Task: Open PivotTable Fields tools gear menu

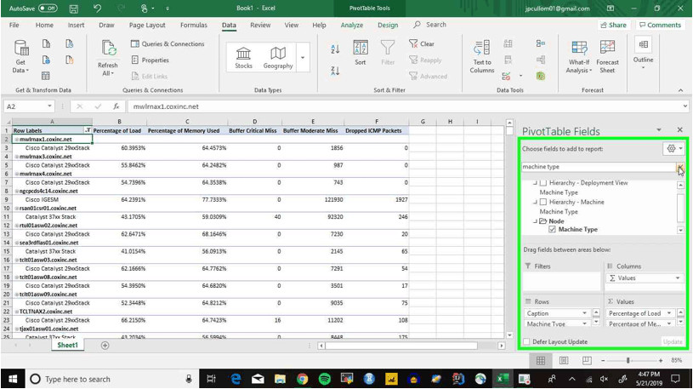Action: pyautogui.click(x=674, y=149)
